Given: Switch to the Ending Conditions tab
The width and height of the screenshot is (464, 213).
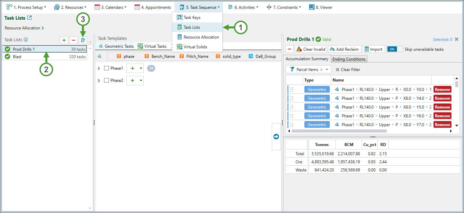Looking at the screenshot, I should point(349,59).
